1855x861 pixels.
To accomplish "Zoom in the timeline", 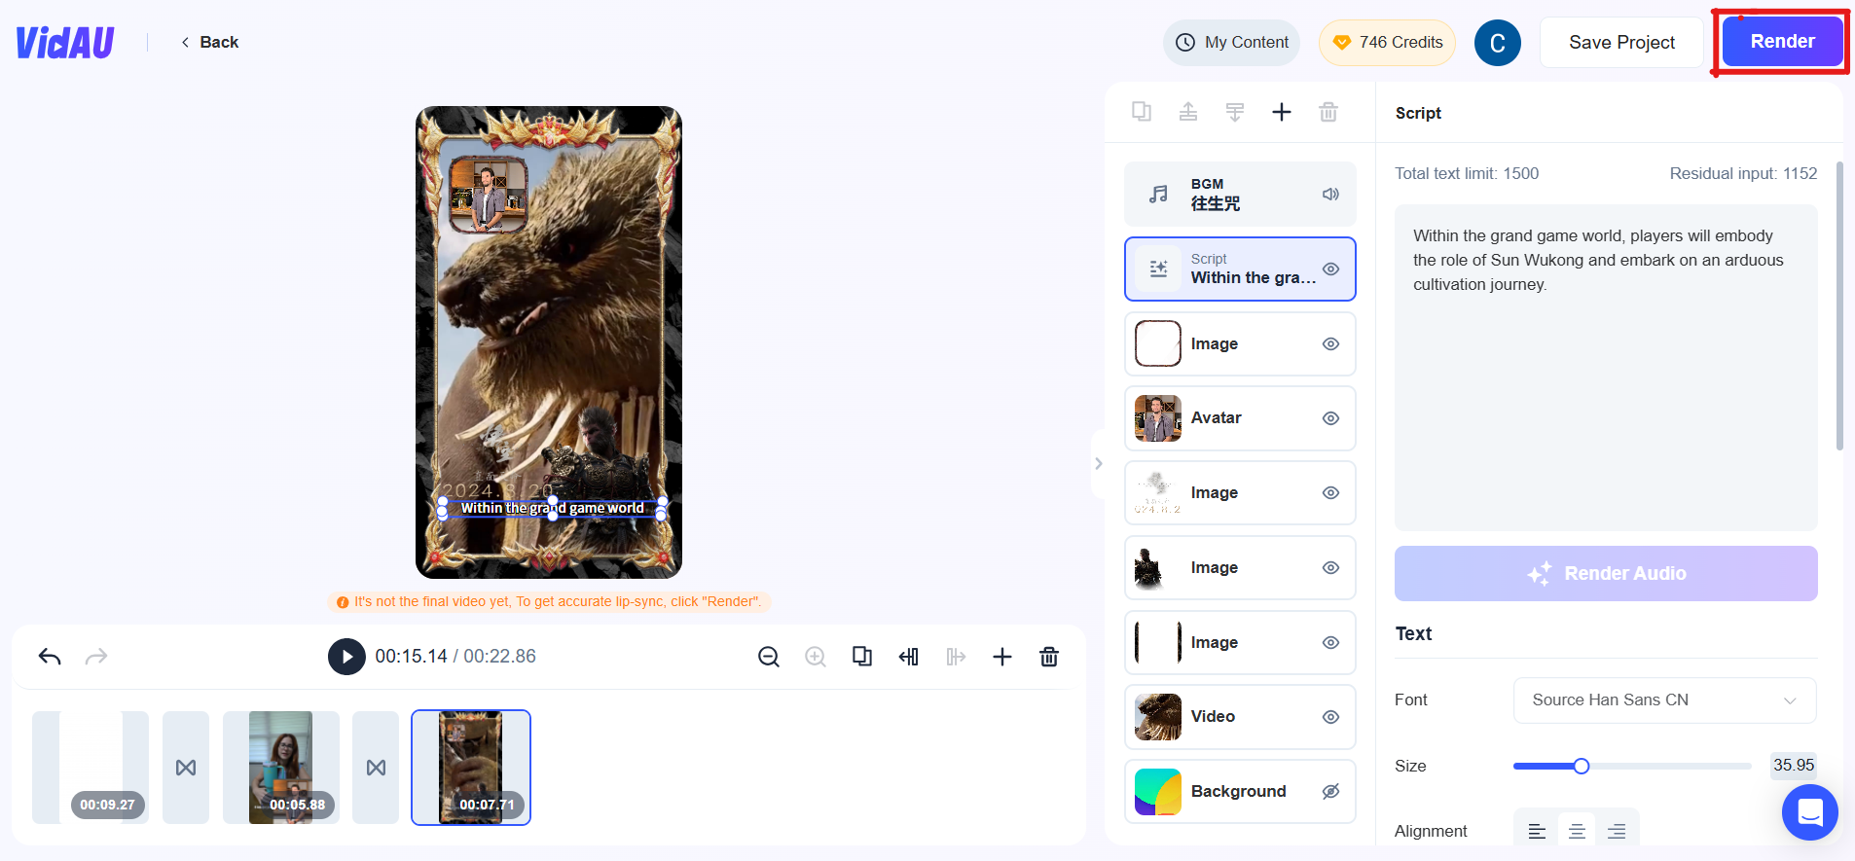I will (816, 657).
